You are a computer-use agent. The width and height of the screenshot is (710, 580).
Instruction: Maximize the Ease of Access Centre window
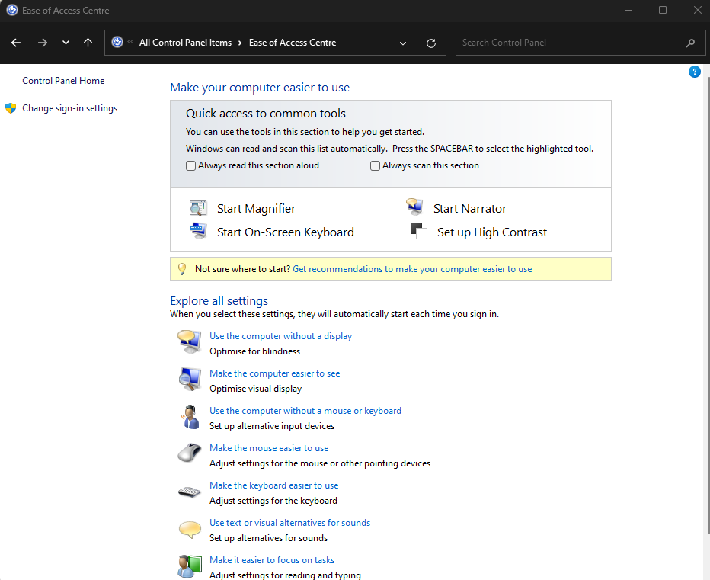point(663,10)
